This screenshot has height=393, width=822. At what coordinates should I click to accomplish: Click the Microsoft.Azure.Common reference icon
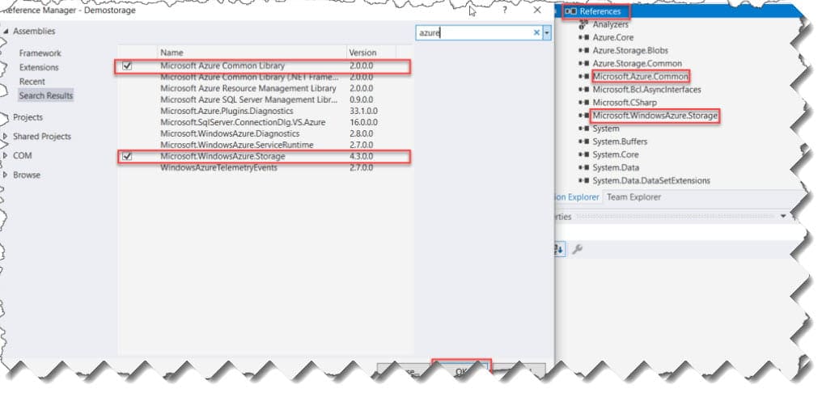coord(583,77)
